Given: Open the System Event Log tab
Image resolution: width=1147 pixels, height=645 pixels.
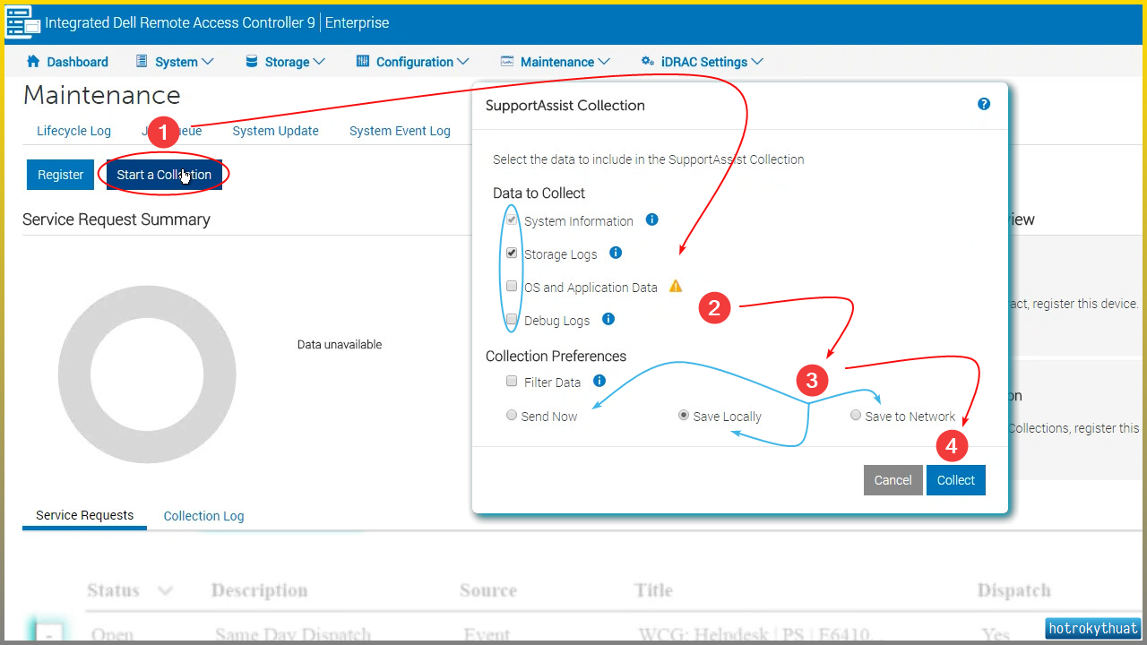Looking at the screenshot, I should tap(400, 131).
